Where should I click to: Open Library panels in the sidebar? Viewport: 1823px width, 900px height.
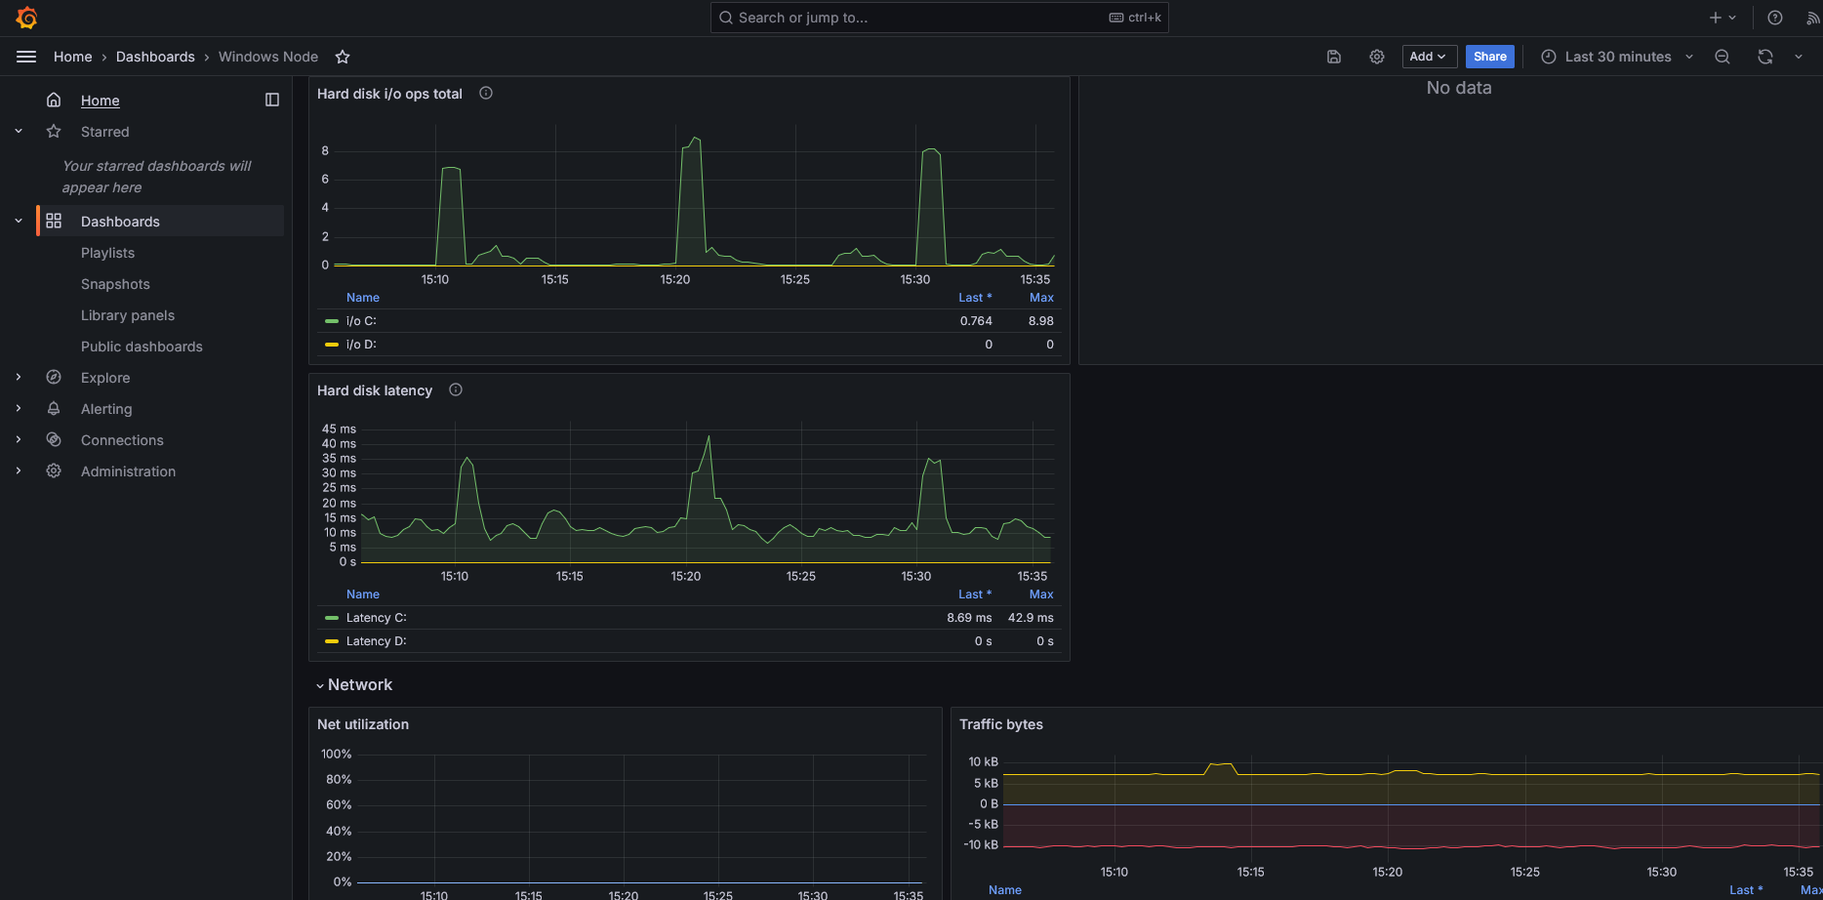[128, 314]
